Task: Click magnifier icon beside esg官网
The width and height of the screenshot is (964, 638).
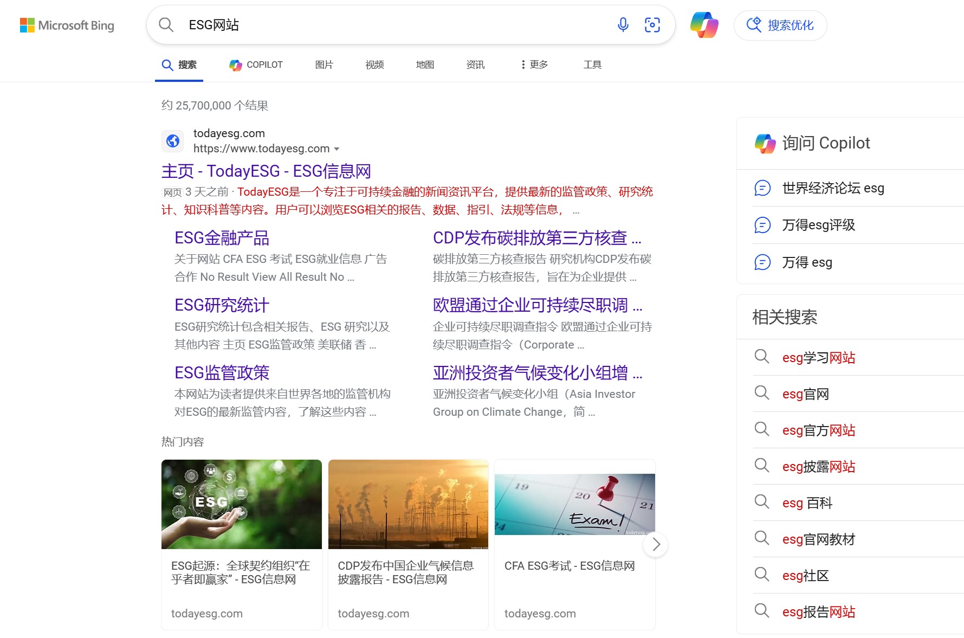Action: (762, 393)
